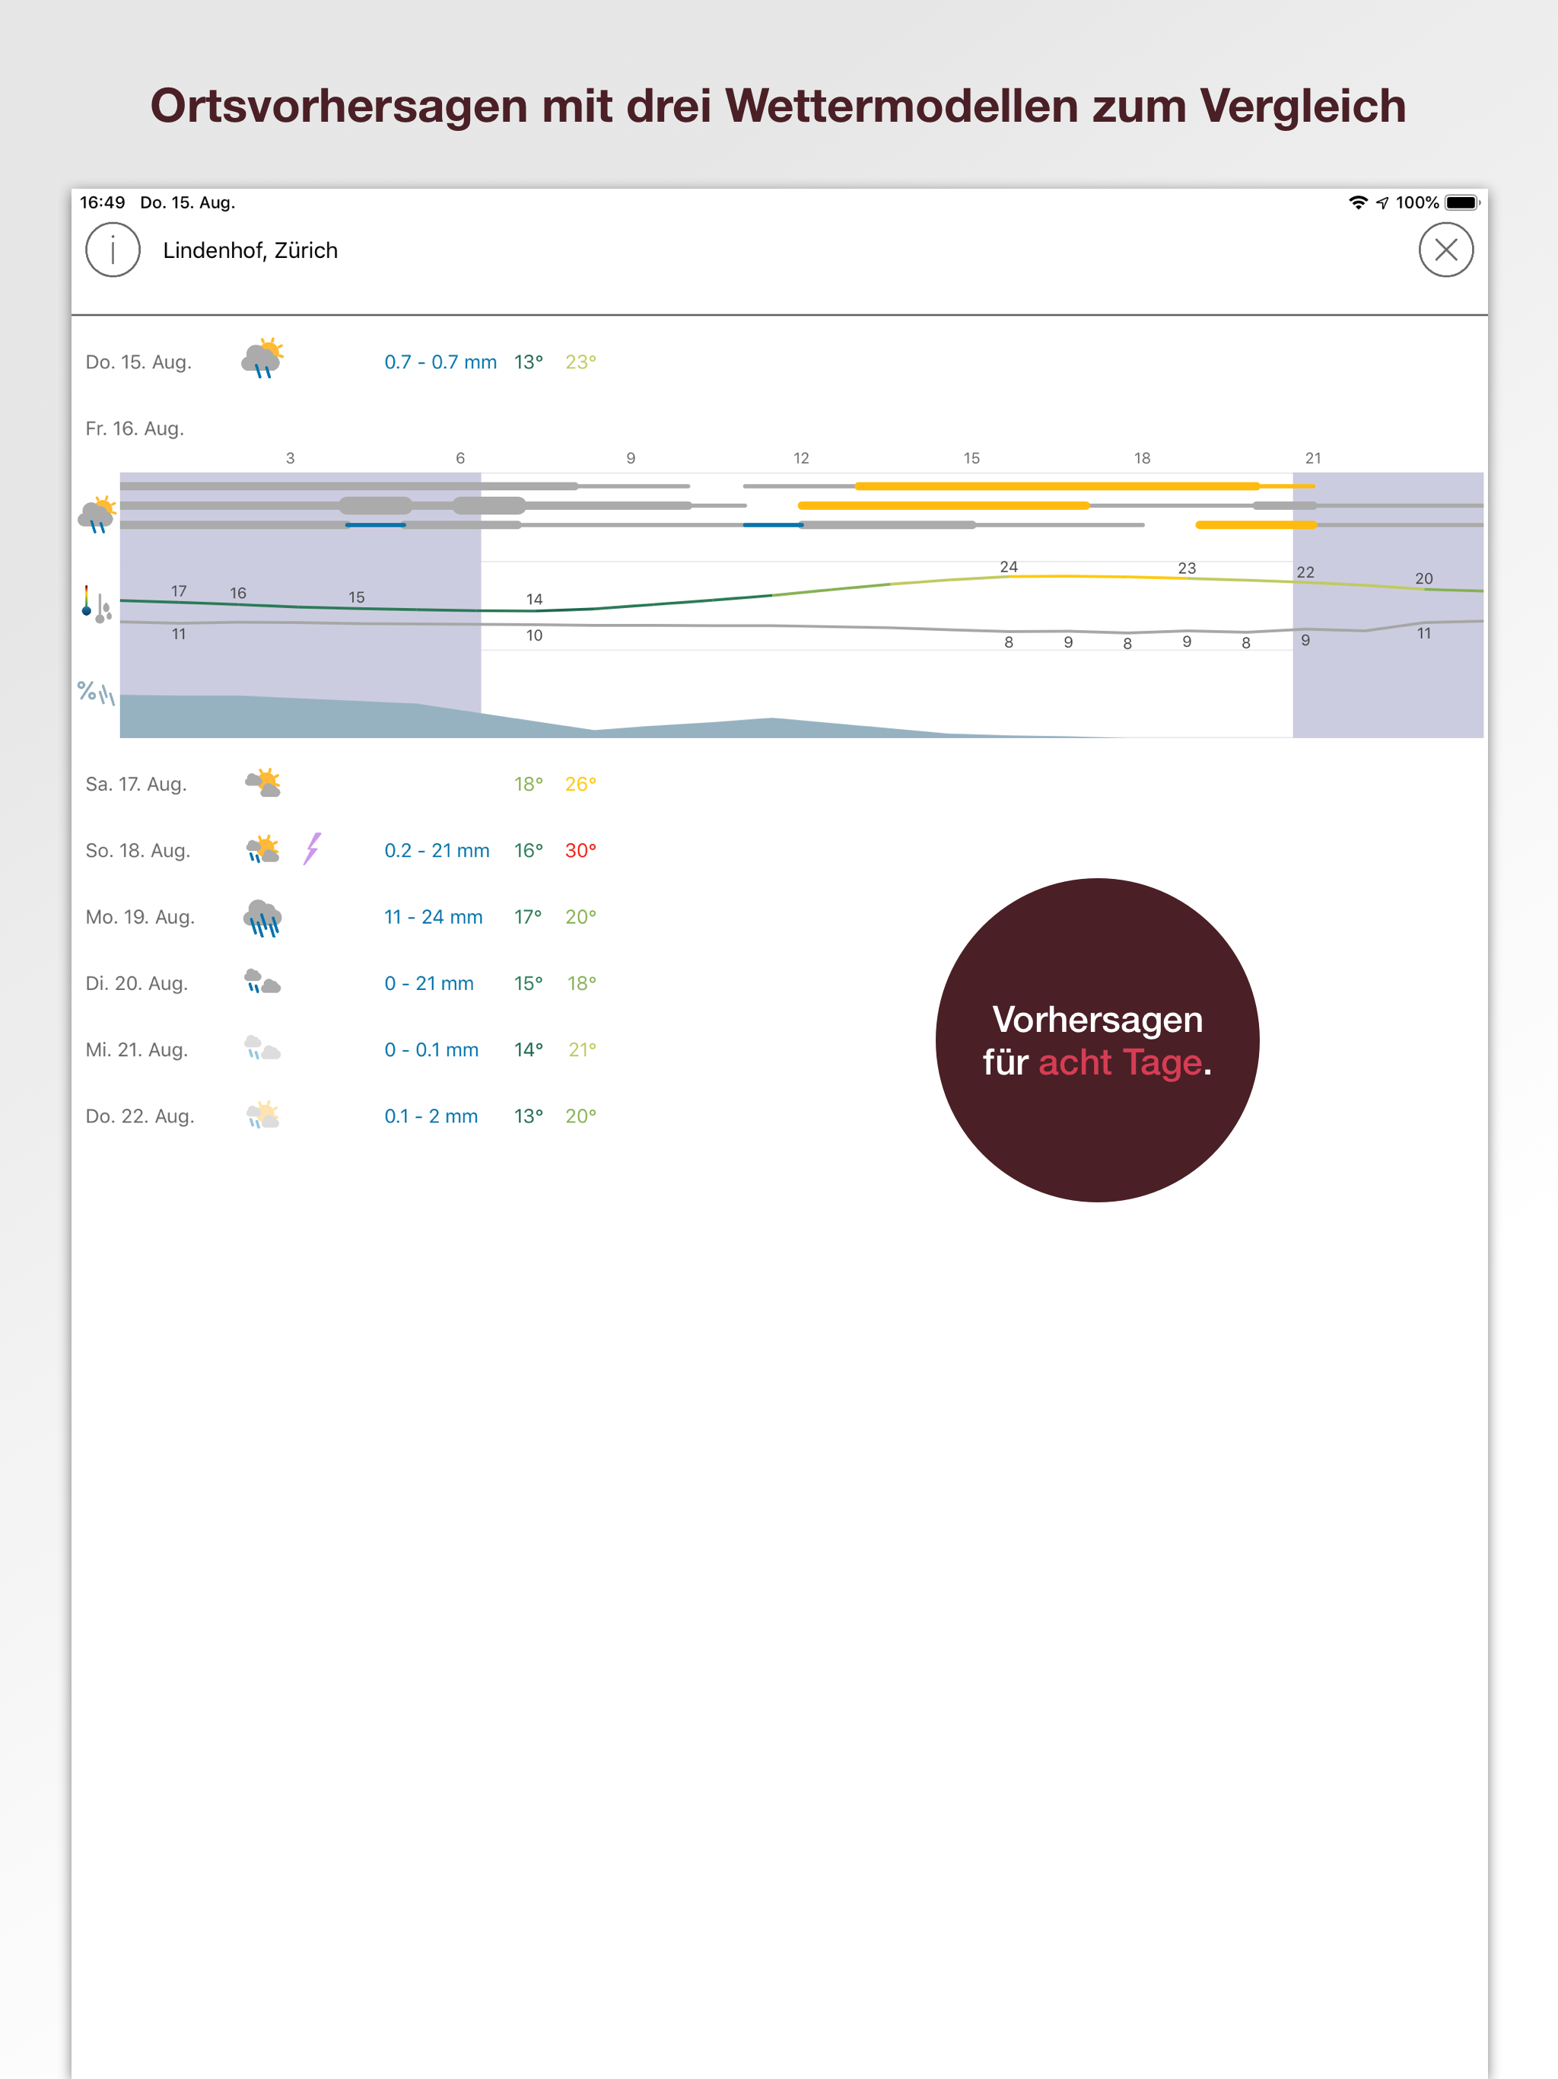1558x2079 pixels.
Task: Expand the hourly details for Di. 20. Aug.
Action: pyautogui.click(x=136, y=982)
